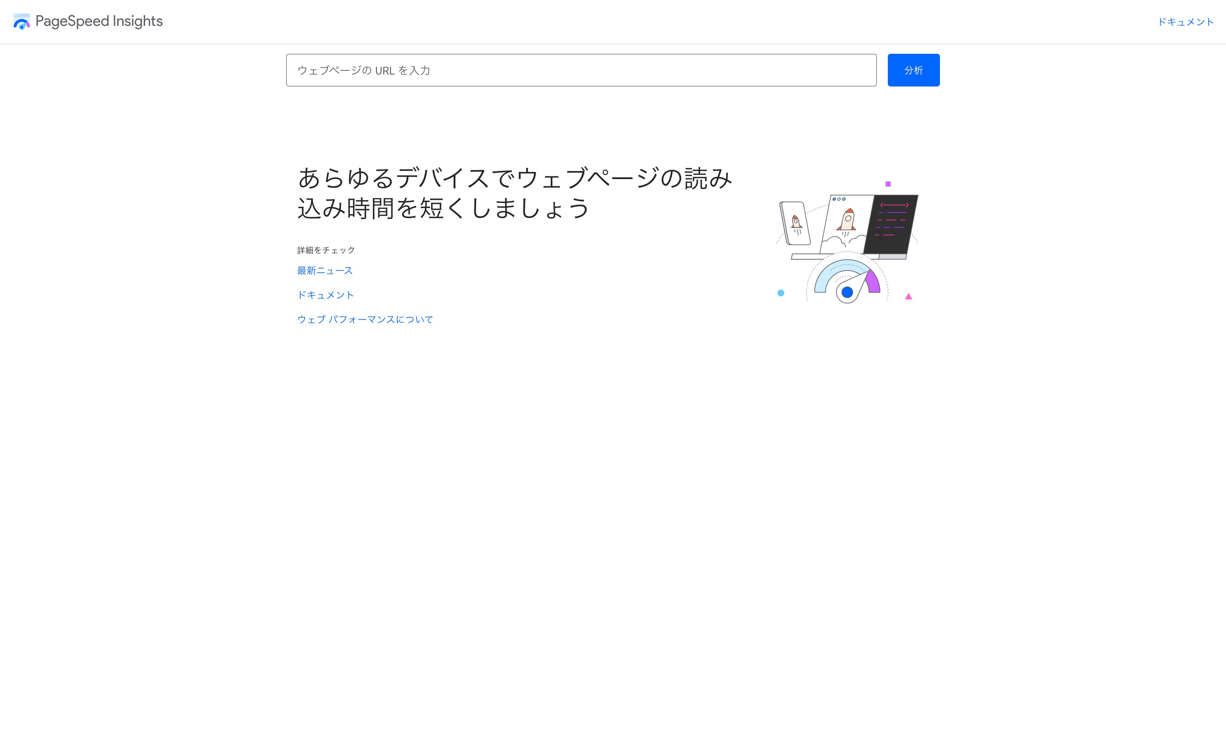Click the light blue circle decoration
1226x749 pixels.
tap(781, 293)
